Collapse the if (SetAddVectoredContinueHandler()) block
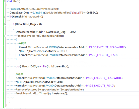Screen dimensions: 139x109 (x=5, y=36)
